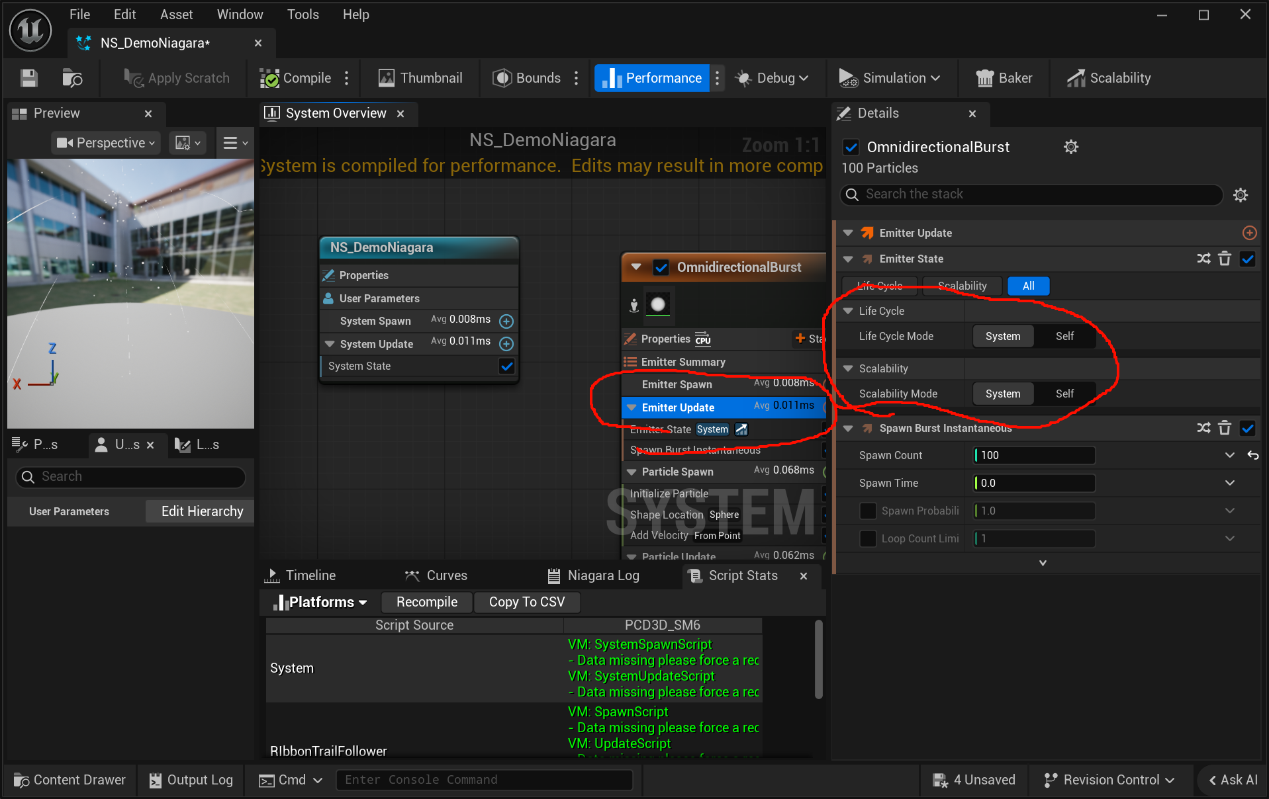Image resolution: width=1269 pixels, height=799 pixels.
Task: Reset Spawn Count to default arrow
Action: (x=1252, y=455)
